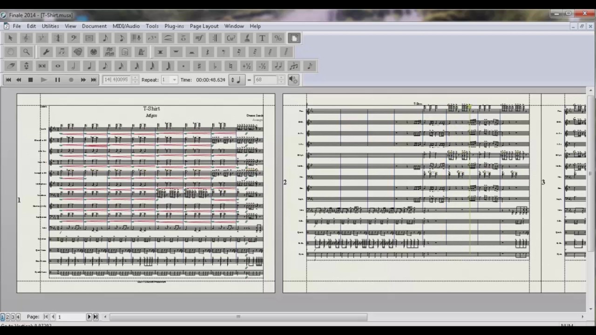Choose the whole note duration
This screenshot has height=335, width=596.
tap(58, 66)
